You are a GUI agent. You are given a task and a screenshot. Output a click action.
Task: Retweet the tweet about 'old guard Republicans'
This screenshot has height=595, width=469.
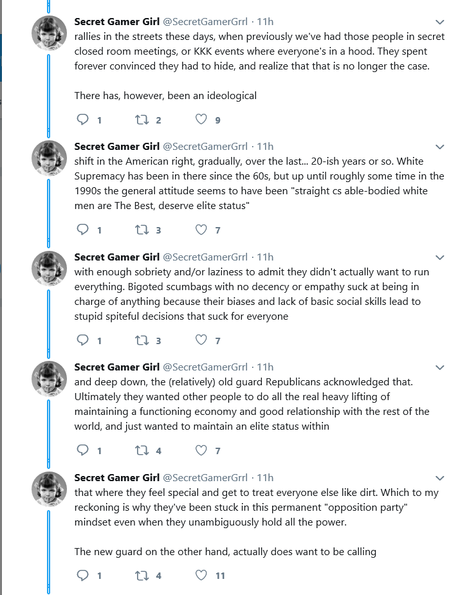pos(142,450)
